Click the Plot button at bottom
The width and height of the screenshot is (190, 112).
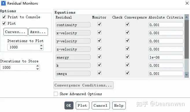tap(82, 105)
